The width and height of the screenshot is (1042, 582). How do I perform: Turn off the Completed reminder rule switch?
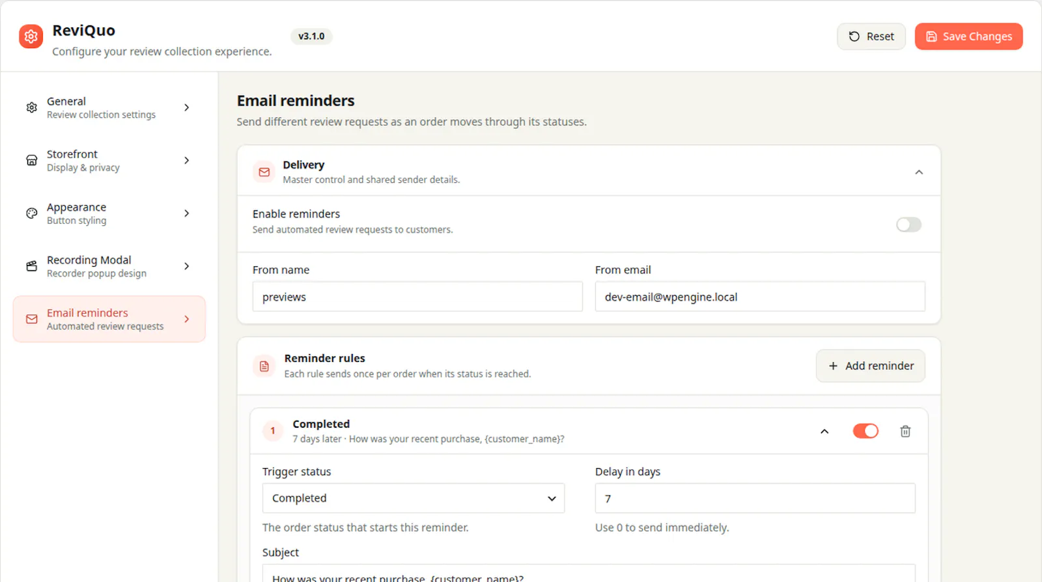[866, 431]
